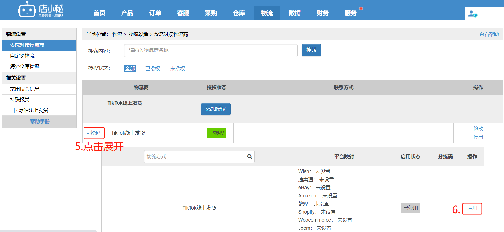Click the red notification dot near 服务

pos(361,8)
